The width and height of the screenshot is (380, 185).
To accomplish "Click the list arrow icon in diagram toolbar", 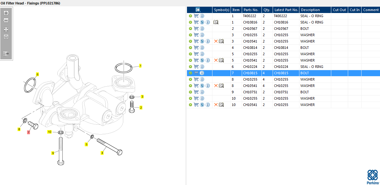I will click(6, 54).
